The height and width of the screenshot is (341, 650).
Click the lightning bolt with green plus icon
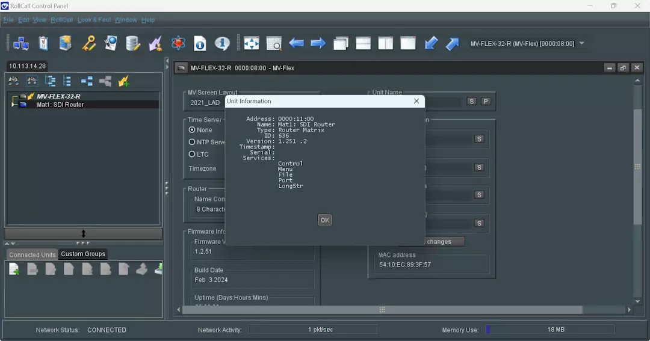pyautogui.click(x=123, y=81)
